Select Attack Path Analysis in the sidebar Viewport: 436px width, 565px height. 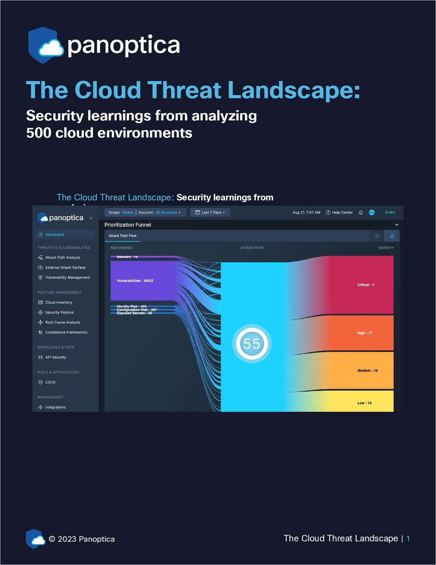(x=62, y=257)
